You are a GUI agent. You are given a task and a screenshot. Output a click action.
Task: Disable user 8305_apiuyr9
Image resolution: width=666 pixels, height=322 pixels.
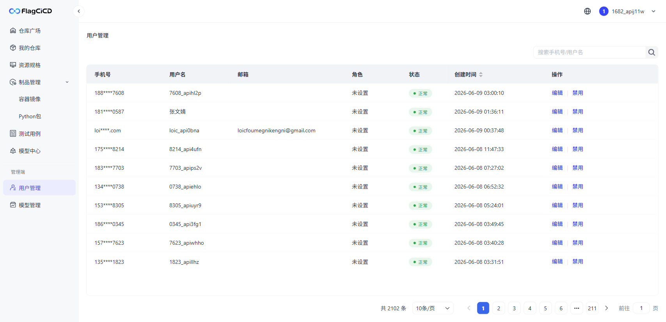click(x=578, y=205)
